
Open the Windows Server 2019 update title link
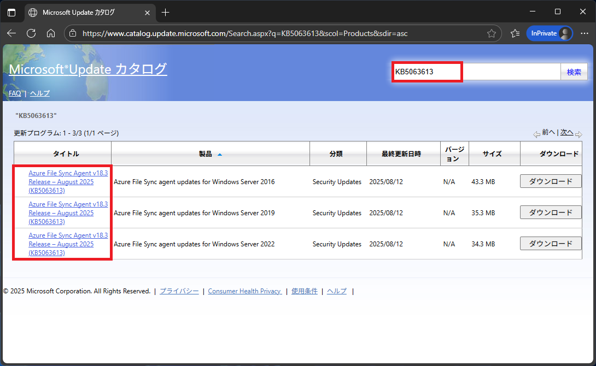pyautogui.click(x=68, y=212)
